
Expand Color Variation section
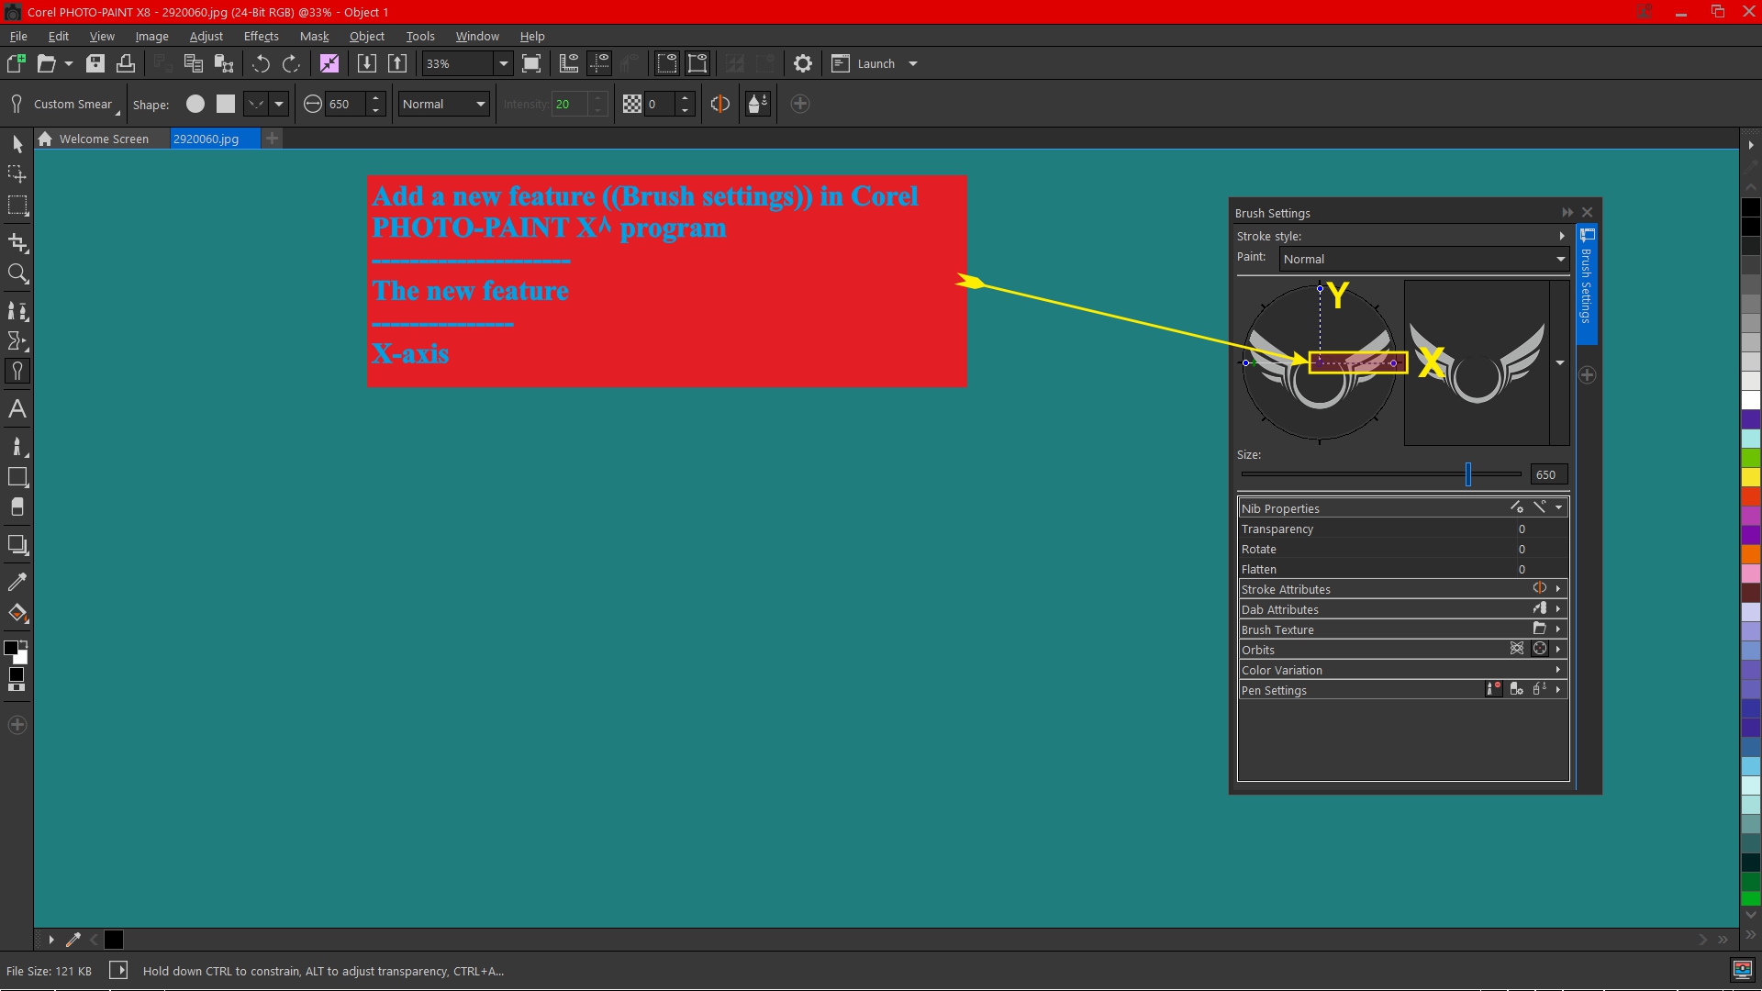pos(1558,669)
